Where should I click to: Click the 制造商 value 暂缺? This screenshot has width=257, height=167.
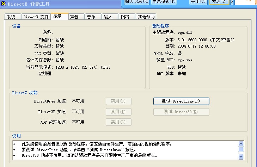(x=60, y=40)
